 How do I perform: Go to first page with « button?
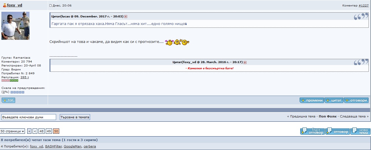tap(29, 131)
